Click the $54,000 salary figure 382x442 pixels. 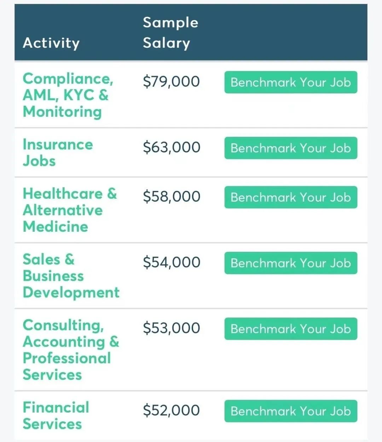172,262
